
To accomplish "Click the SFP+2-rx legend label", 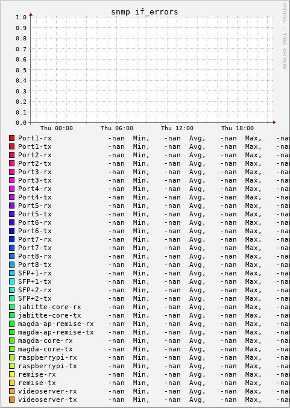I will (35, 290).
